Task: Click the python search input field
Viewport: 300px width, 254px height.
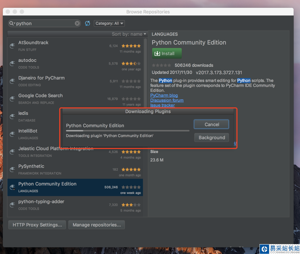Action: coord(45,23)
